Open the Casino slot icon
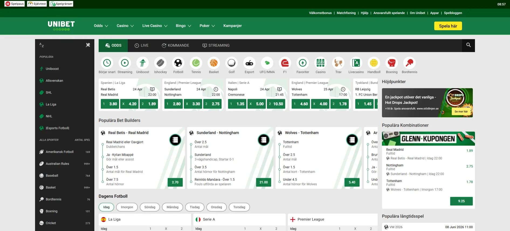Viewport: 510px width, 231px height. click(x=321, y=63)
